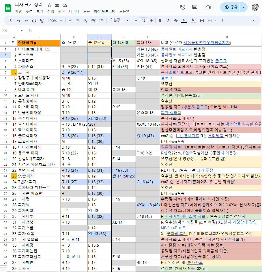This screenshot has width=262, height=272.
Task: Format as percent
Action: click(78, 20)
